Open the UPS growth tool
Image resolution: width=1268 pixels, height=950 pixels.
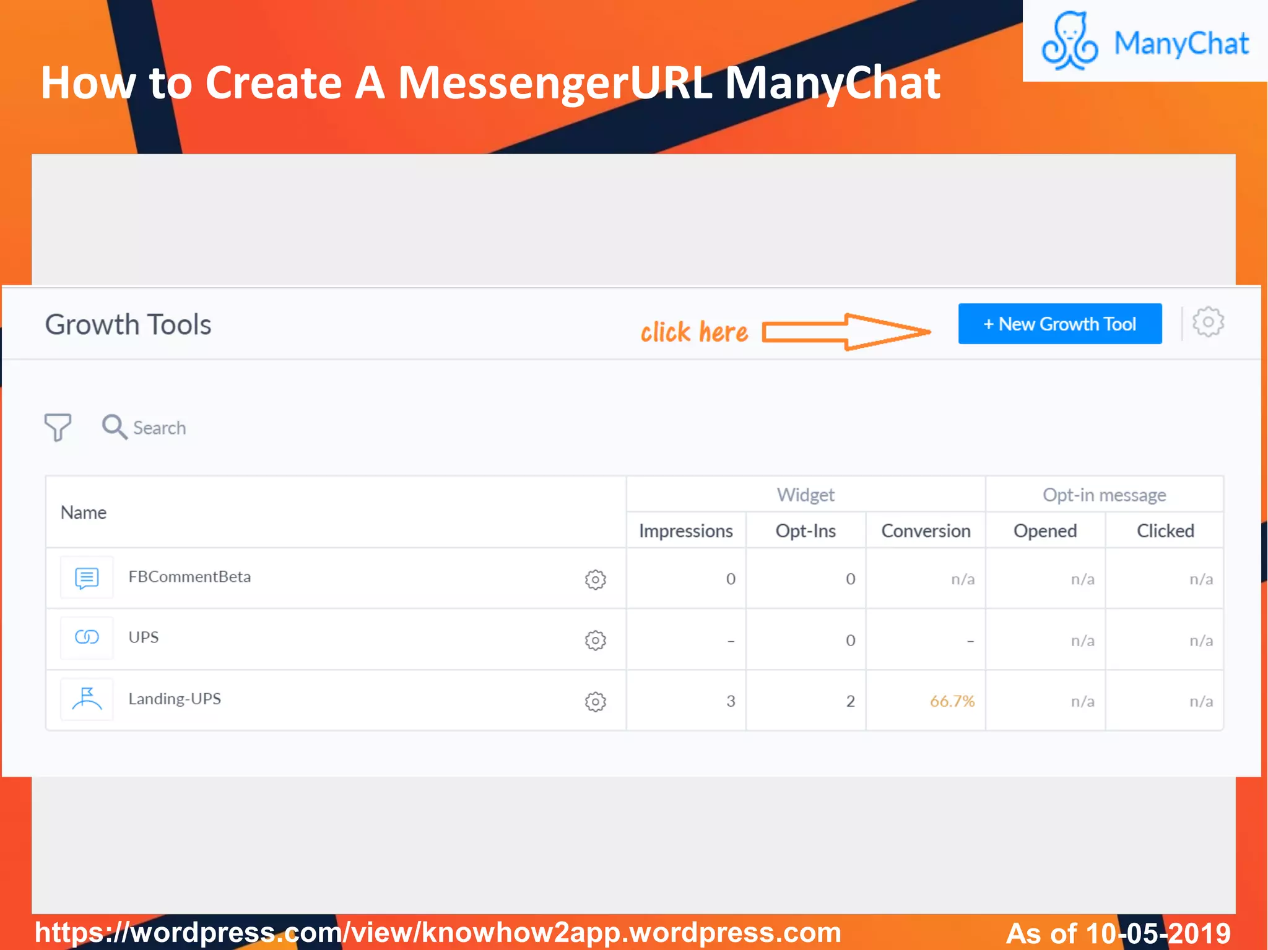(x=144, y=637)
